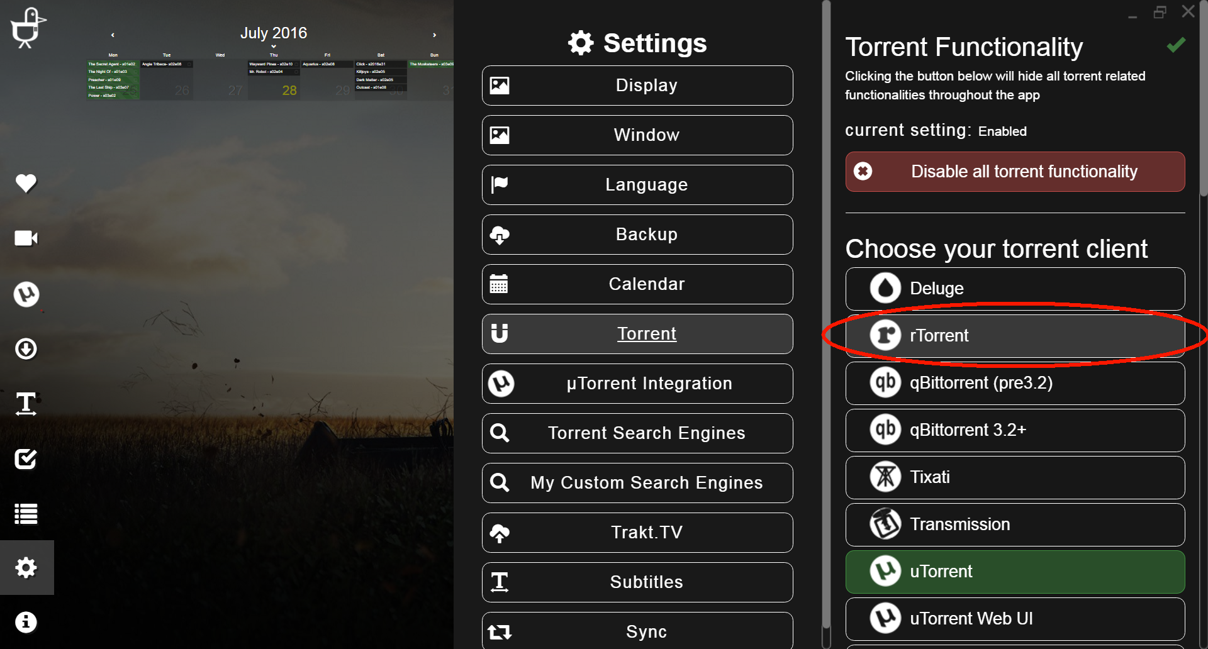Go to previous month in calendar
This screenshot has width=1208, height=649.
(113, 35)
